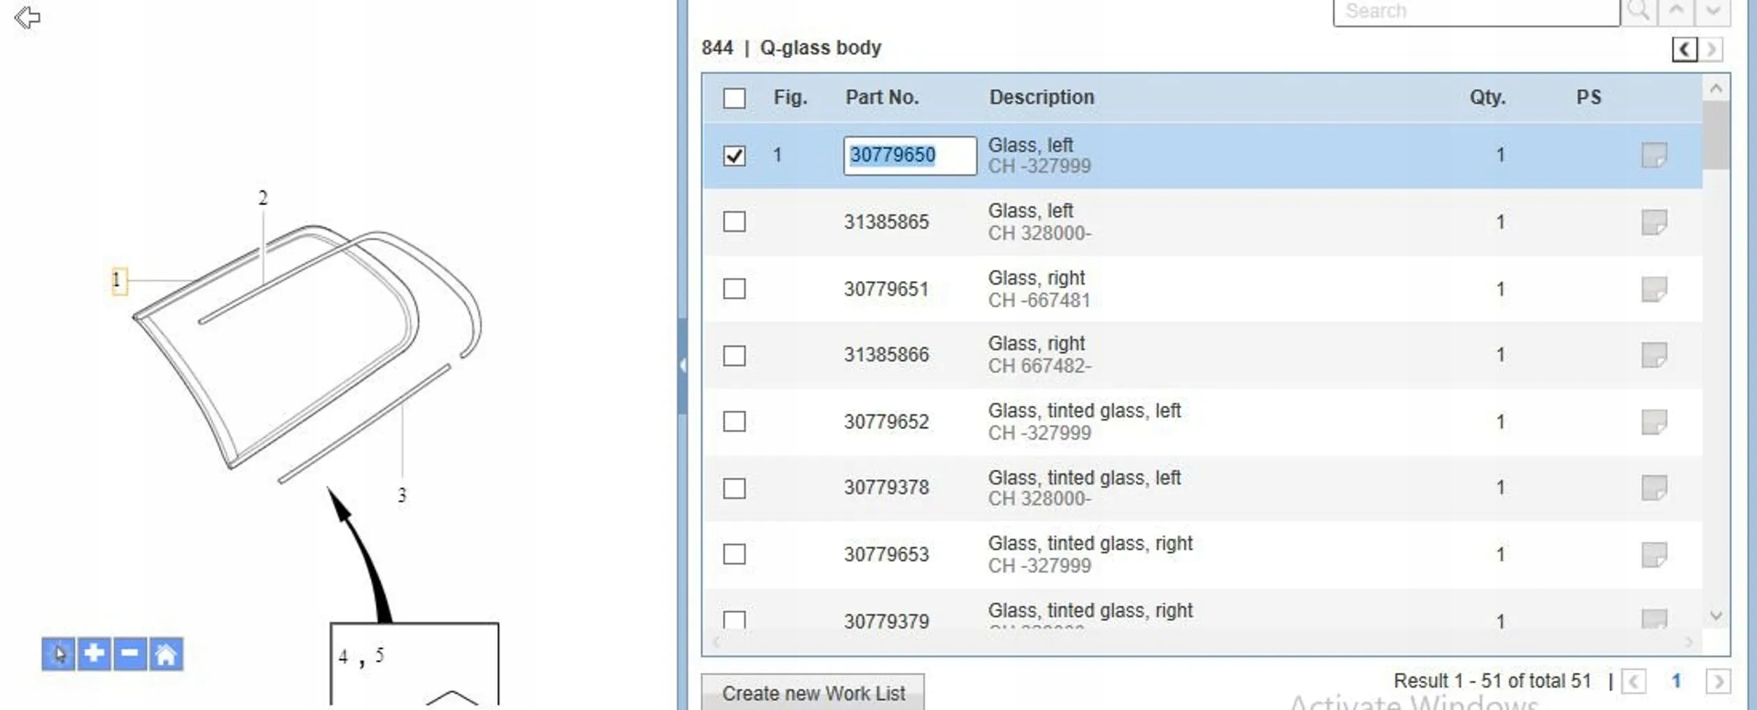Screen dimensions: 1757x710
Task: Click the vertical scrollbar thumb of the parts list
Action: pos(1716,135)
